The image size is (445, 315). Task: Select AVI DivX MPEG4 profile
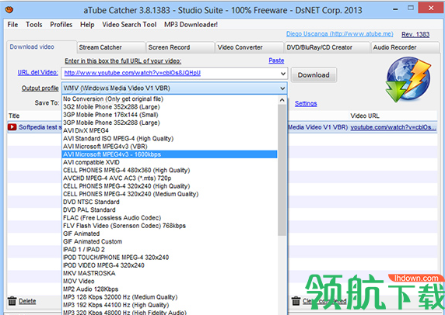170,131
